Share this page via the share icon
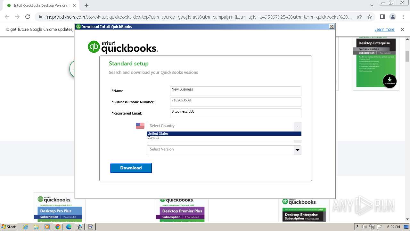This screenshot has width=410, height=231. 359,17
